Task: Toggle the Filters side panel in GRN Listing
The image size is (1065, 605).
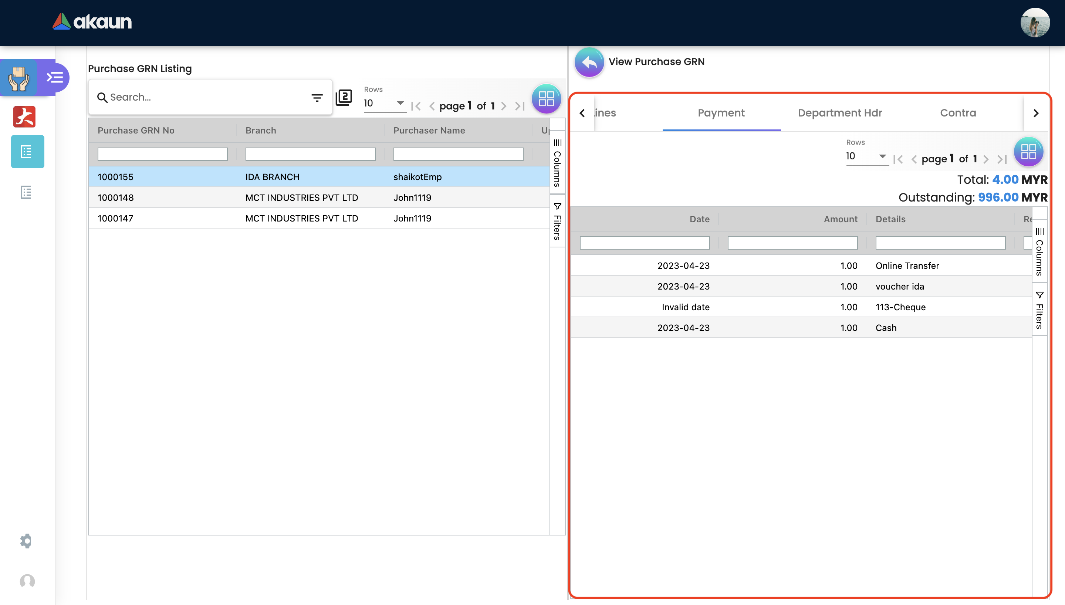Action: [x=557, y=222]
